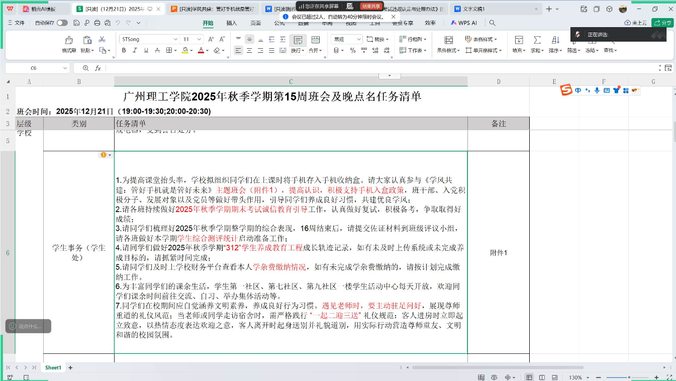Toggle italic formatting
The image size is (676, 381).
(x=135, y=50)
